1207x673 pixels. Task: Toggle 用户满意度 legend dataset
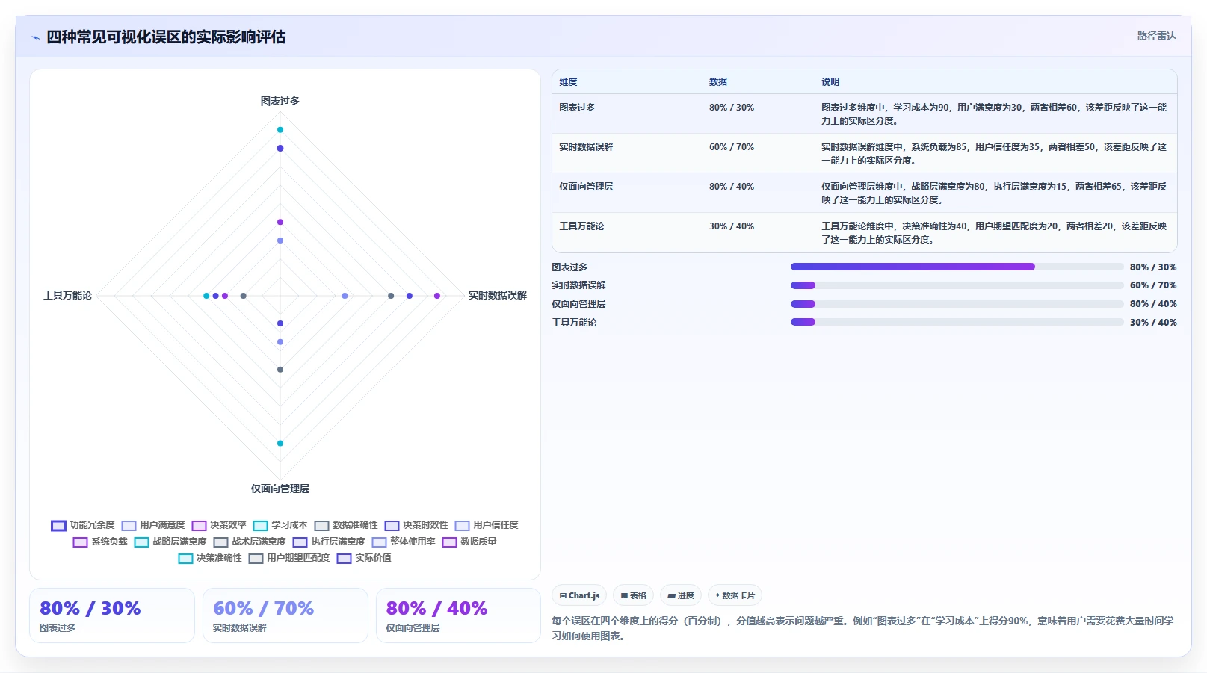153,525
